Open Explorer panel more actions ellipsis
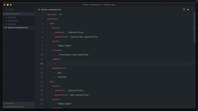The image size is (198, 111). (31, 10)
